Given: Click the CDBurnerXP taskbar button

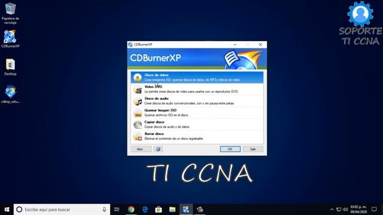Looking at the screenshot, I should point(186,210).
